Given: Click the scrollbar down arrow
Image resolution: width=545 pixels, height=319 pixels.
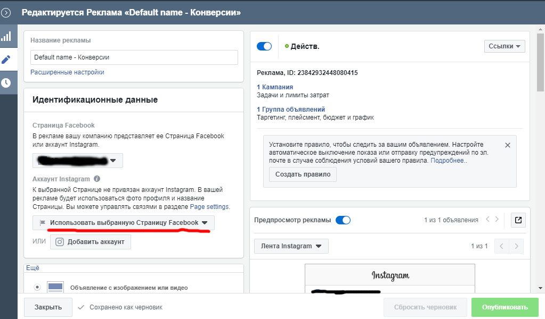Looking at the screenshot, I should tap(540, 288).
